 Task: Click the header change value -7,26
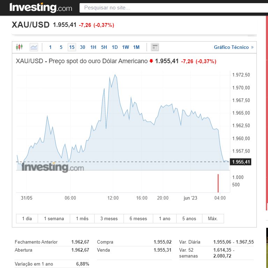(85, 25)
